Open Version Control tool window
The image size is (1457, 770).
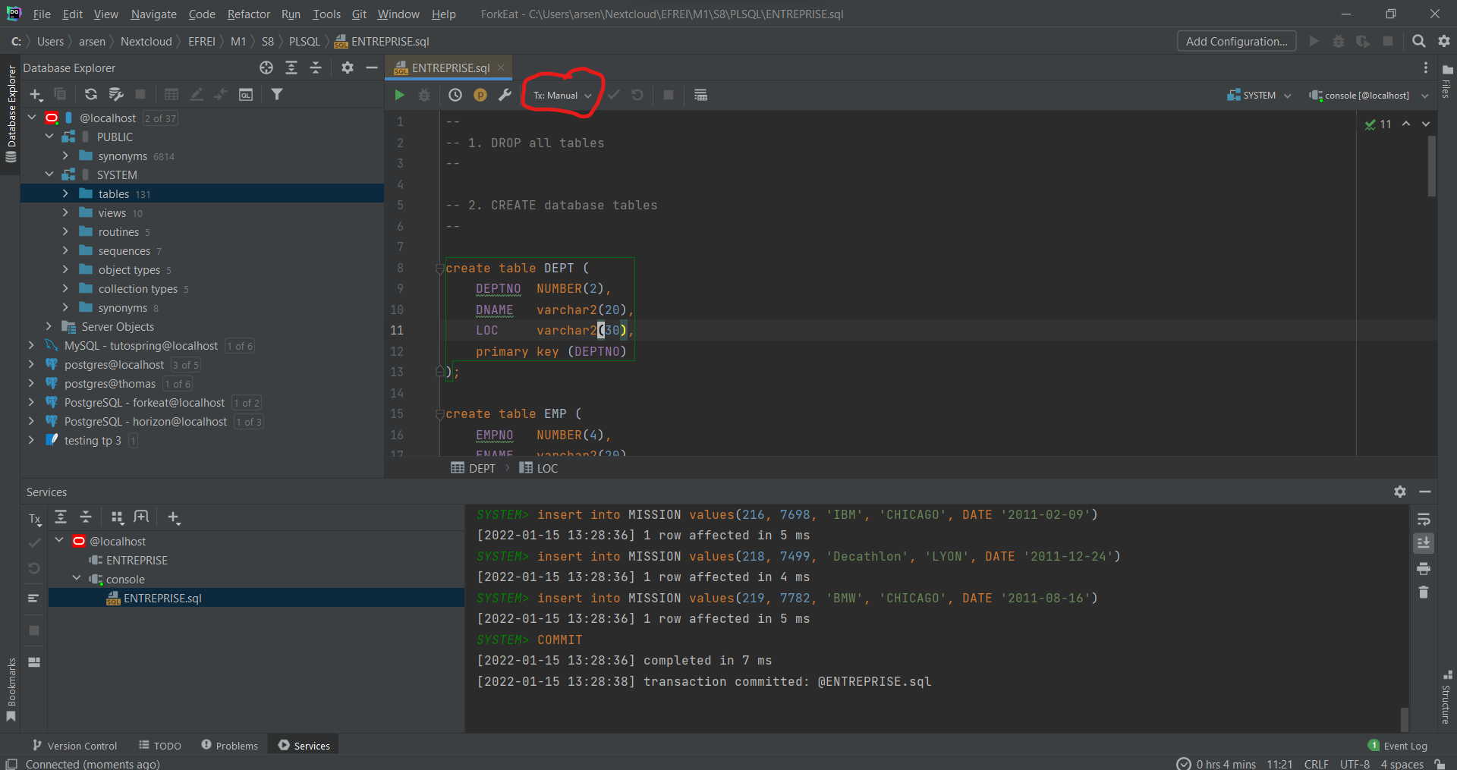[x=74, y=746]
